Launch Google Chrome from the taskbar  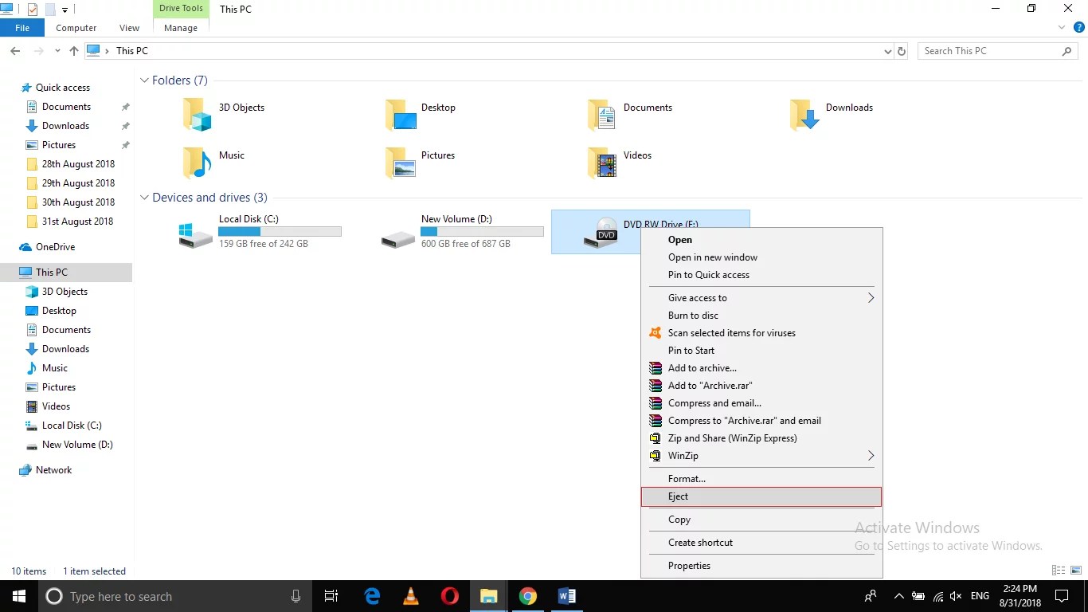pos(528,596)
